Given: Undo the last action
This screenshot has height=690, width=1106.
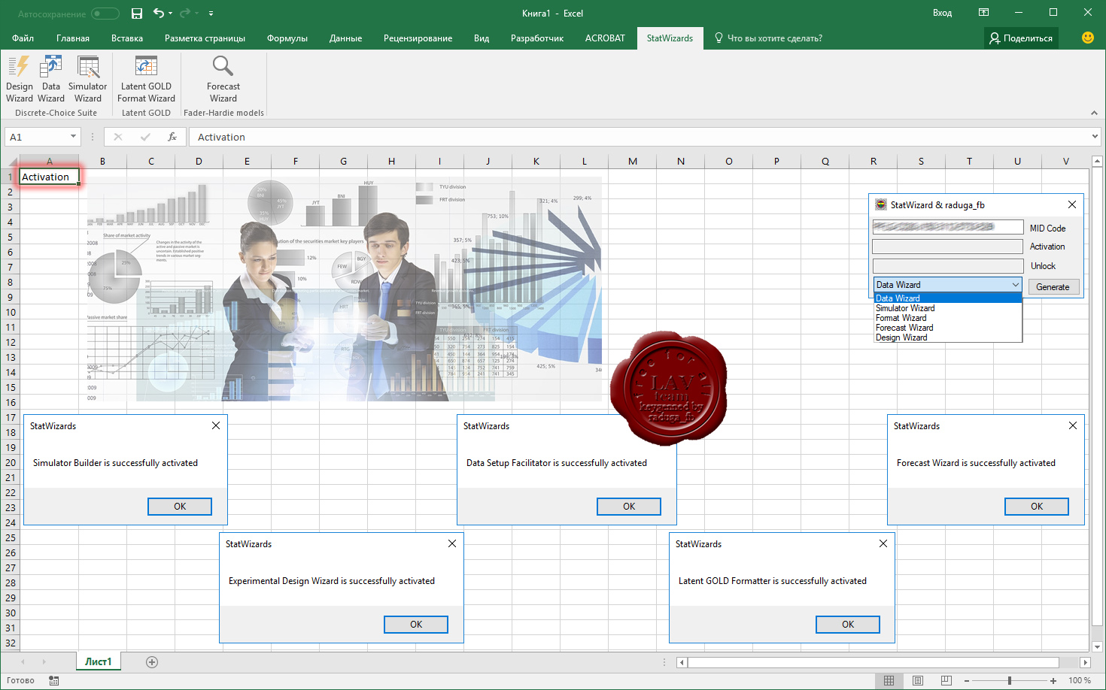Looking at the screenshot, I should (159, 13).
